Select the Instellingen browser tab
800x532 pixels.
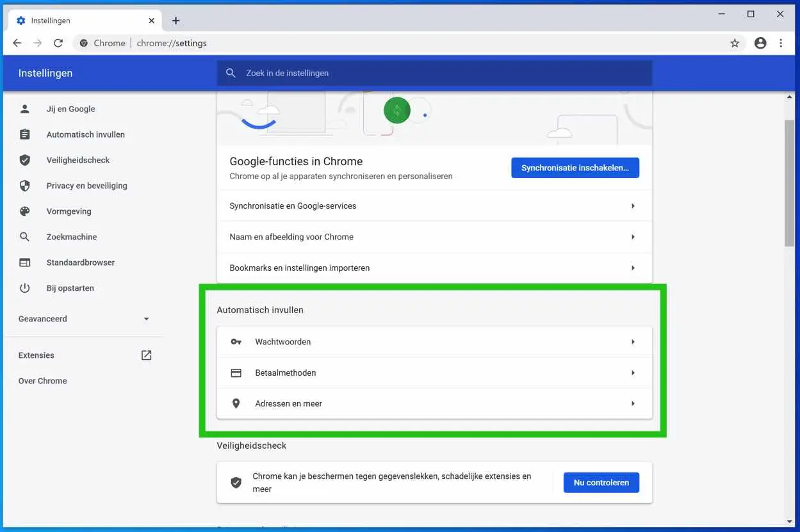point(85,20)
